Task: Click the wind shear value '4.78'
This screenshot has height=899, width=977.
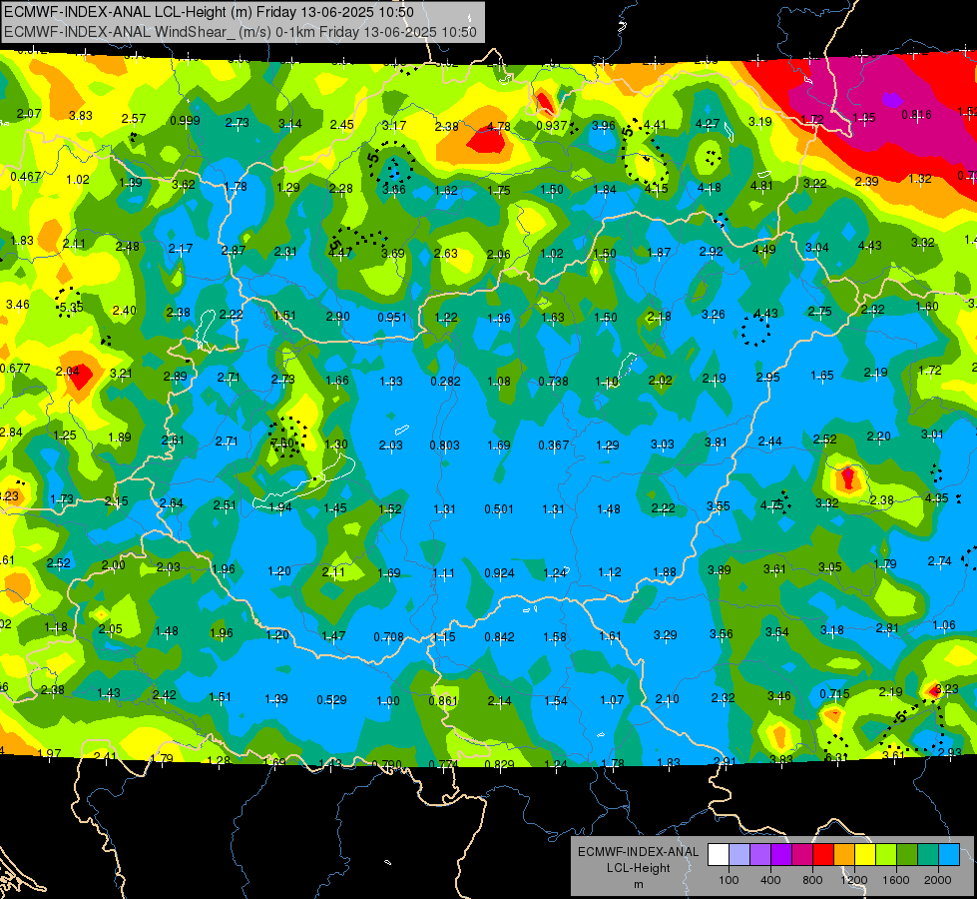Action: coord(498,126)
